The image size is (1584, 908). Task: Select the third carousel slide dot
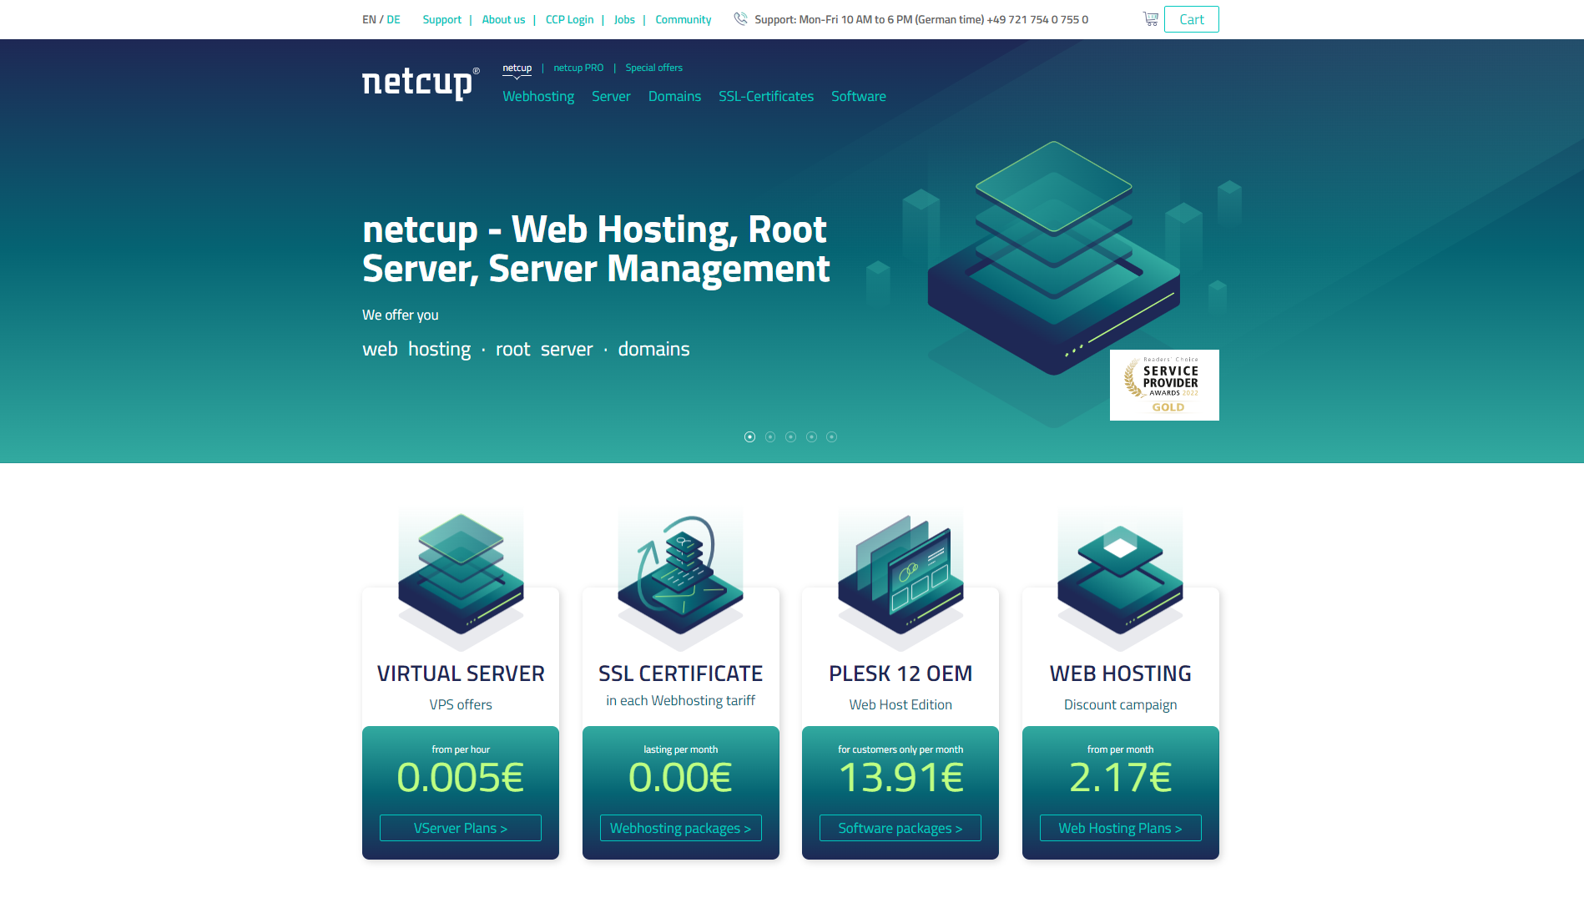(790, 436)
